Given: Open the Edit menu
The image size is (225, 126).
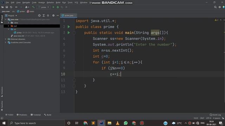Looking at the screenshot, I should pyautogui.click(x=13, y=2).
